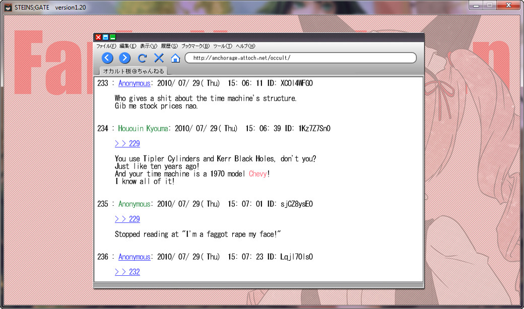The image size is (524, 309).
Task: Click the green window button on the in-game browser
Action: [113, 37]
